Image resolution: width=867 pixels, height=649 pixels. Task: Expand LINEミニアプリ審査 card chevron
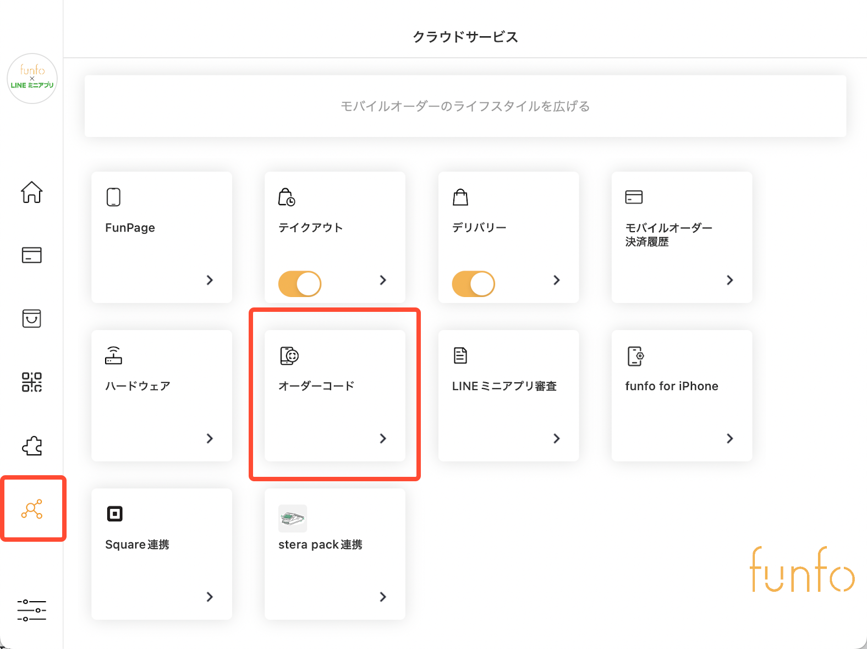coord(557,438)
